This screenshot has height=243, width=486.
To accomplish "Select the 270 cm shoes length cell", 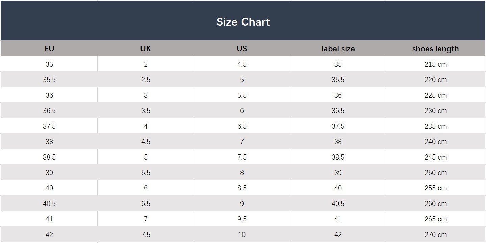I will click(436, 234).
